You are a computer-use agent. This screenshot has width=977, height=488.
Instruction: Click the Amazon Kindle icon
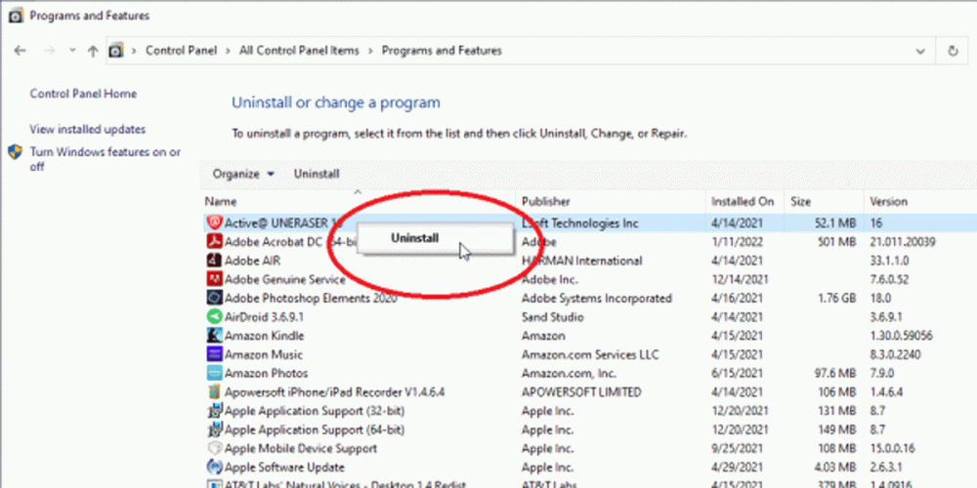pyautogui.click(x=215, y=336)
